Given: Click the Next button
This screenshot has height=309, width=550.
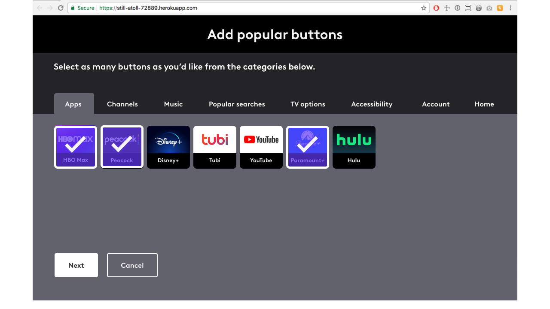Looking at the screenshot, I should 76,265.
